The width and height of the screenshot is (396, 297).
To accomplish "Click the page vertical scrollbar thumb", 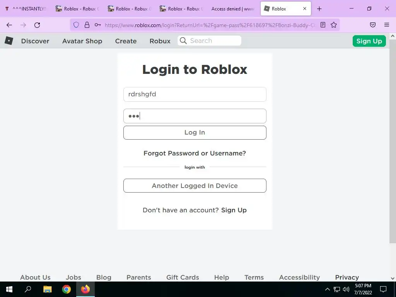I will tap(393, 142).
